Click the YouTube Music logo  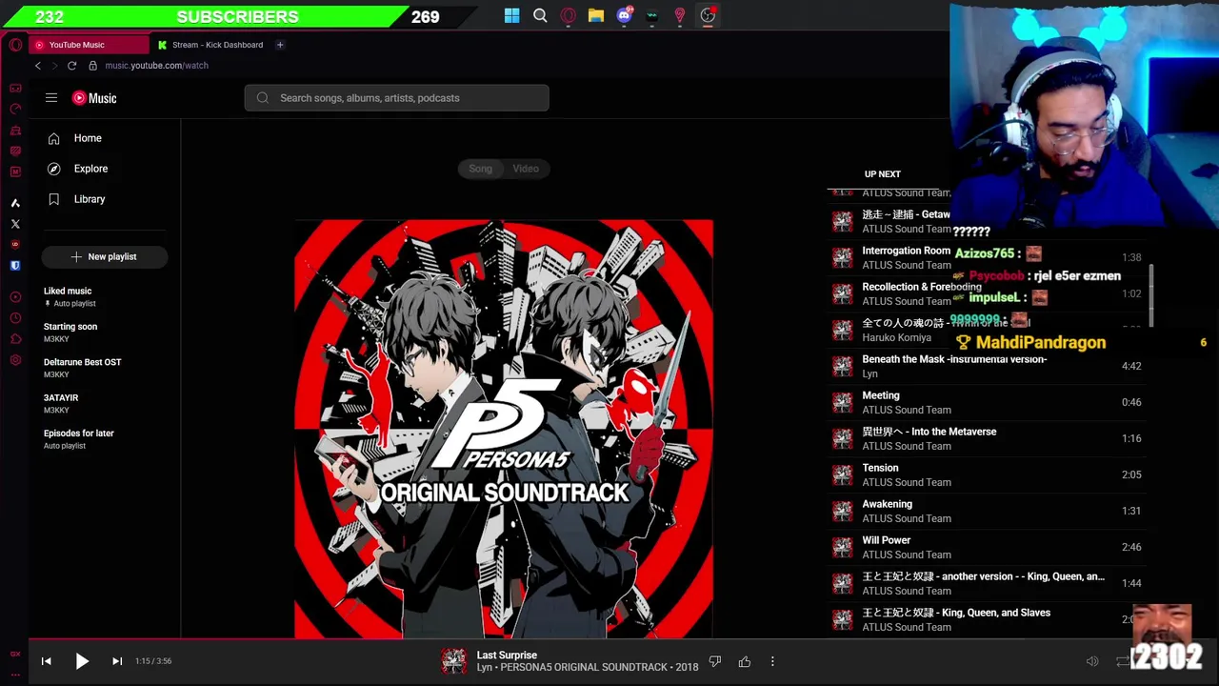coord(94,98)
